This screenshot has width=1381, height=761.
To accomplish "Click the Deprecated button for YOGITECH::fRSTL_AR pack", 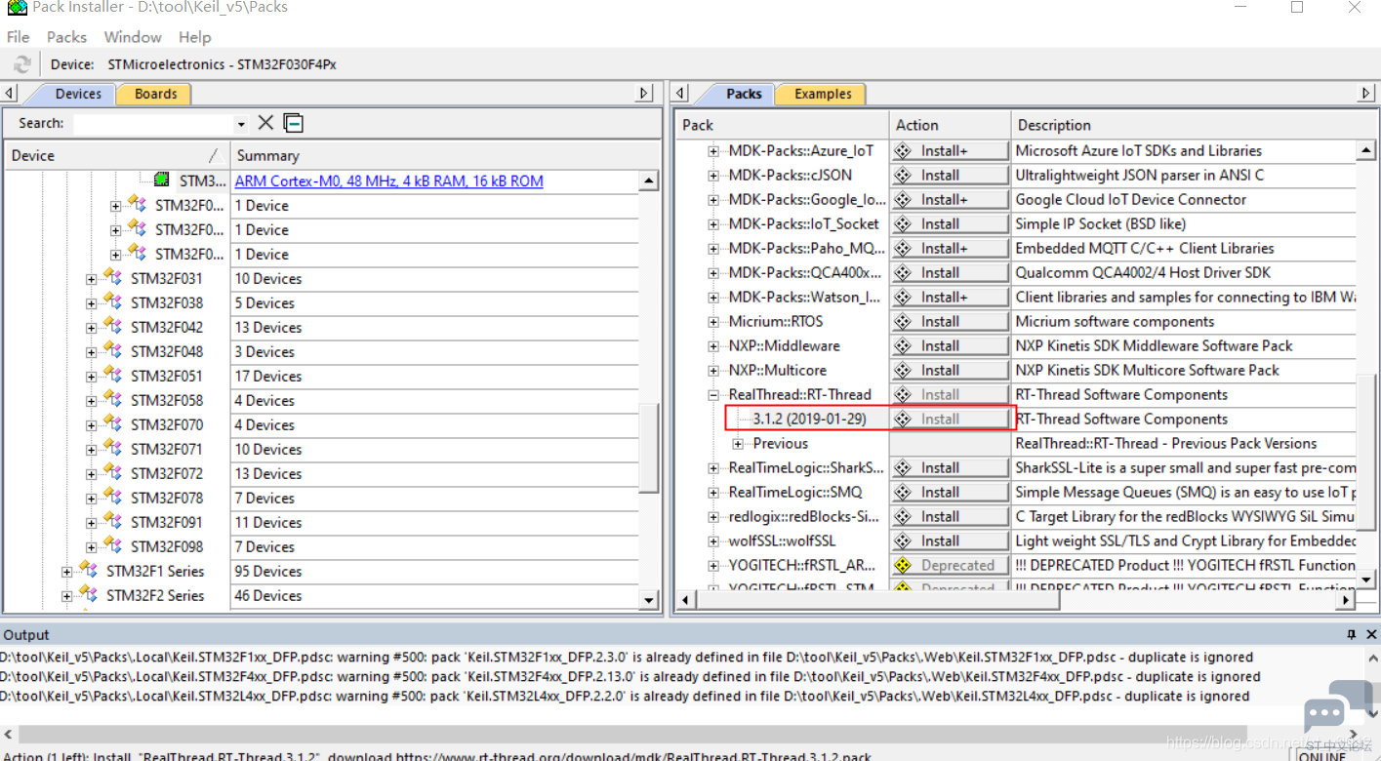I will coord(950,566).
